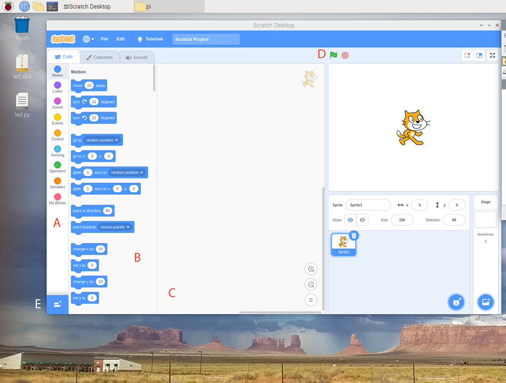Select the Sound block category
The width and height of the screenshot is (506, 383).
tap(57, 104)
